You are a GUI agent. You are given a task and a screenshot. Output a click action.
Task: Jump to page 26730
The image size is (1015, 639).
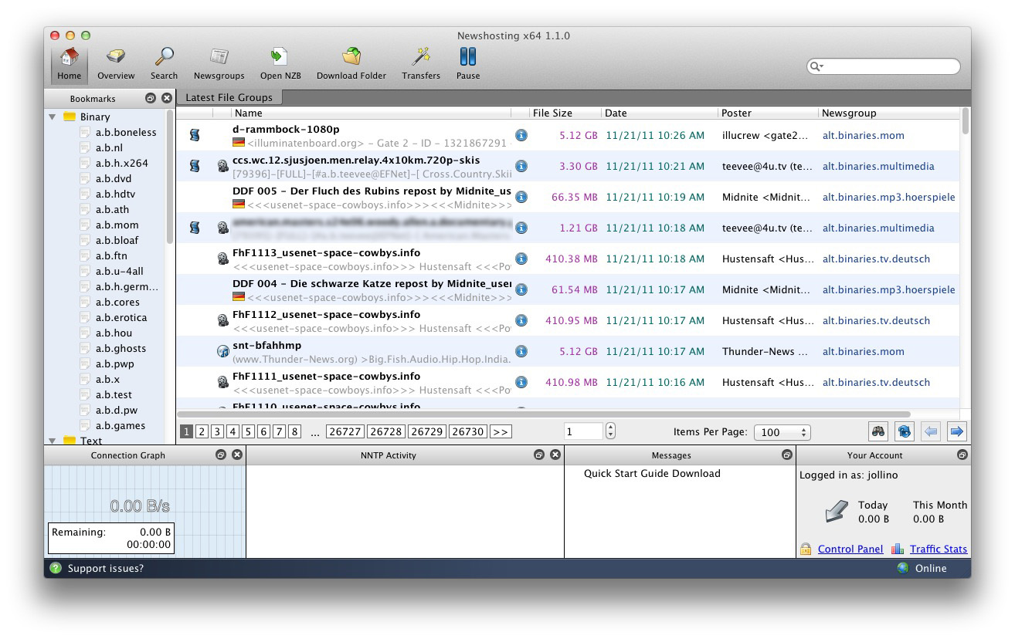click(x=467, y=432)
